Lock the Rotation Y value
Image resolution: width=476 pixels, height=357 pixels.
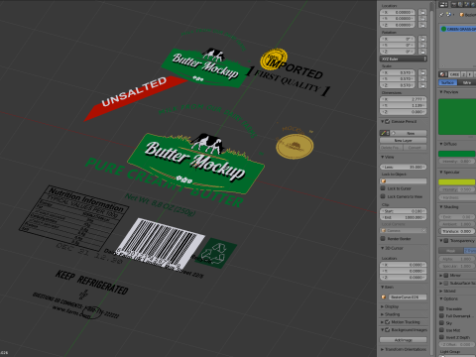422,46
